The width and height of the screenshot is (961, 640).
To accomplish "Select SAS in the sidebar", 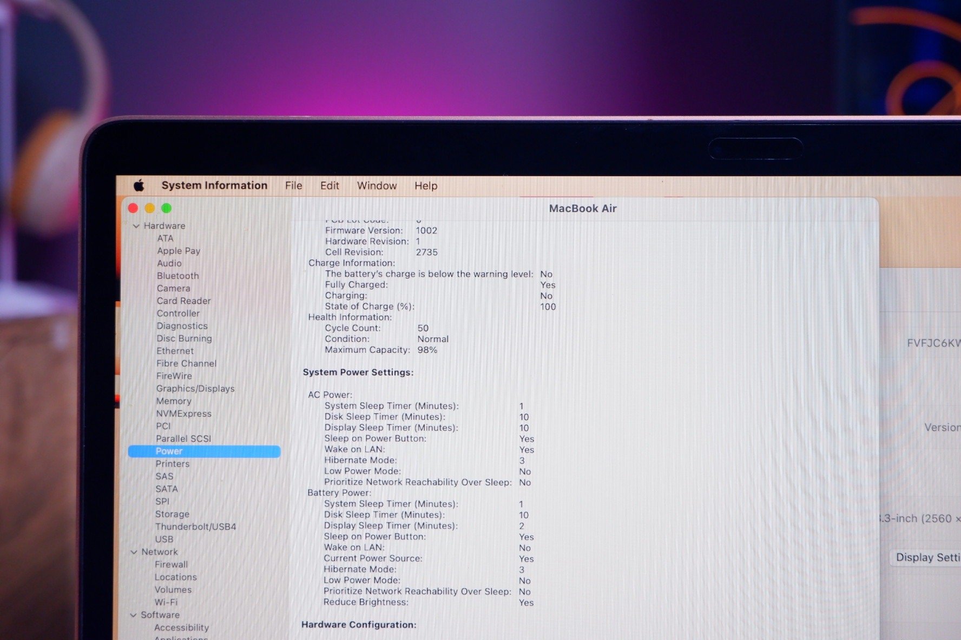I will click(164, 476).
